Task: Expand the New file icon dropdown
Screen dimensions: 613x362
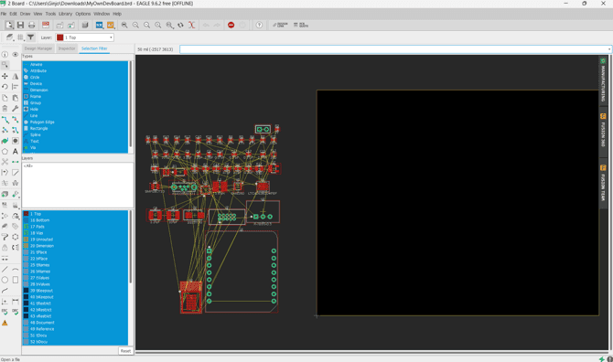Action: tap(9, 25)
